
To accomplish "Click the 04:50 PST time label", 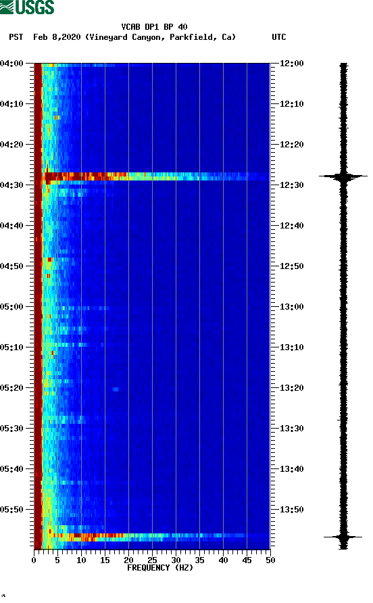I will pos(11,266).
